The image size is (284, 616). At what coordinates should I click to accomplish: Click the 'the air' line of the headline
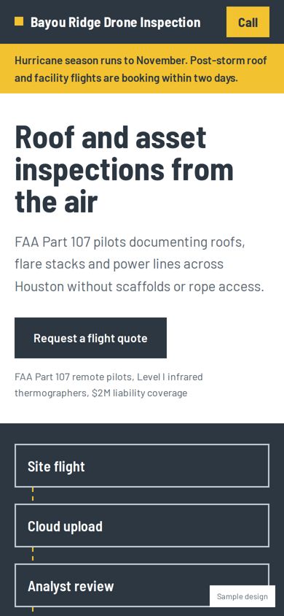pos(55,201)
